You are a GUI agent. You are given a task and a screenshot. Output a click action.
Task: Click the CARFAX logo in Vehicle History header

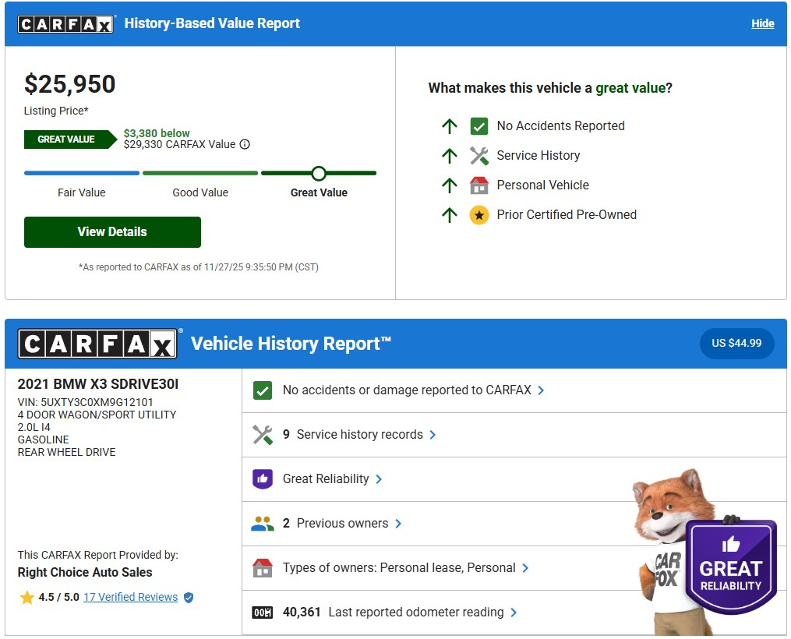coord(98,344)
